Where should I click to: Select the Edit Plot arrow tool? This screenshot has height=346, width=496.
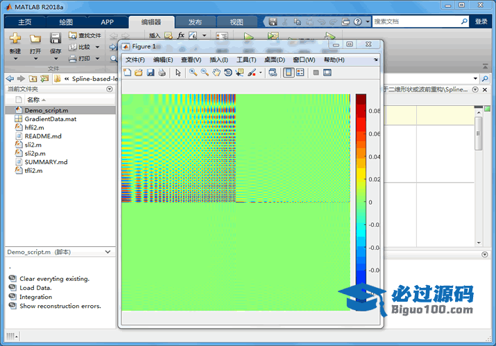178,73
